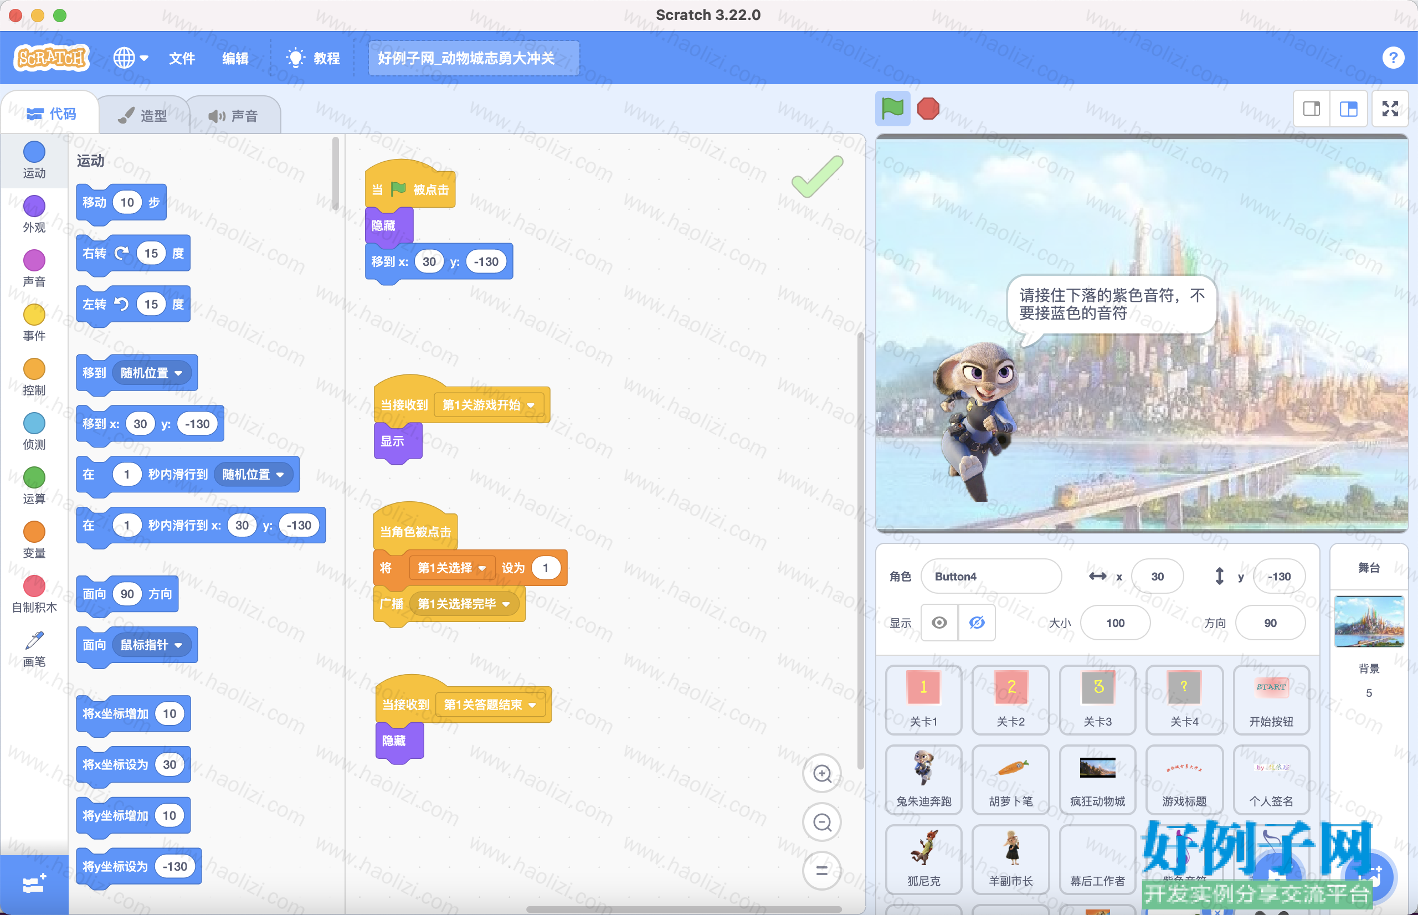
Task: Select the 变量 variables category
Action: point(34,540)
